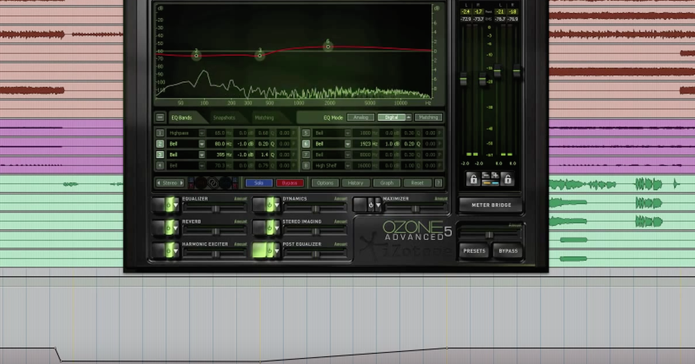The width and height of the screenshot is (695, 364).
Task: Open help with the question mark button
Action: tap(438, 183)
